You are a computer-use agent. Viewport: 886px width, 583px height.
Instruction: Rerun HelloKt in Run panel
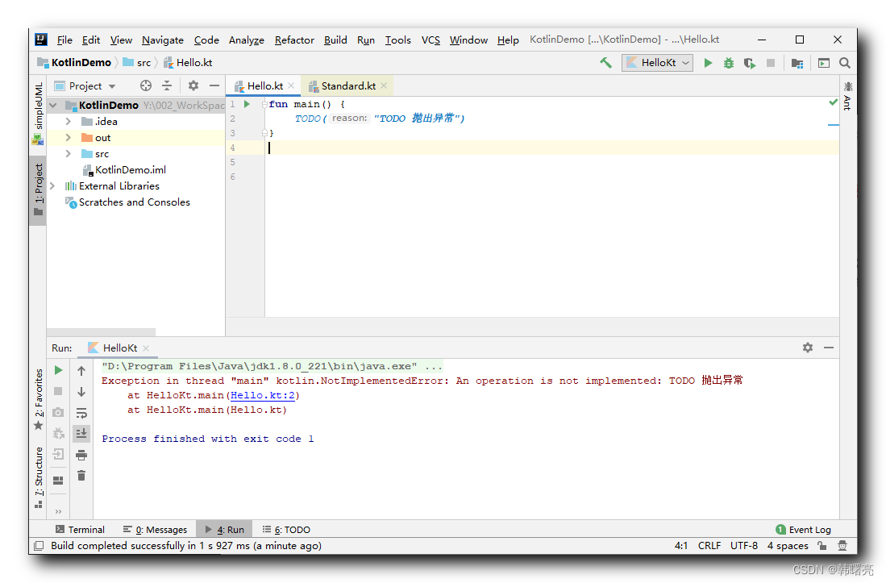[58, 370]
